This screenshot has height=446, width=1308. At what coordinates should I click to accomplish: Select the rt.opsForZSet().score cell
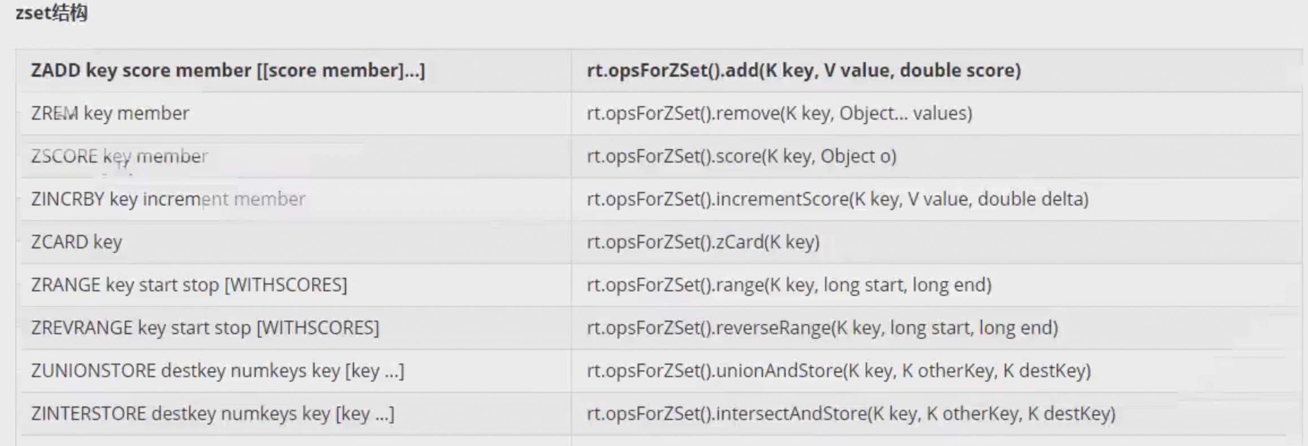tap(741, 156)
